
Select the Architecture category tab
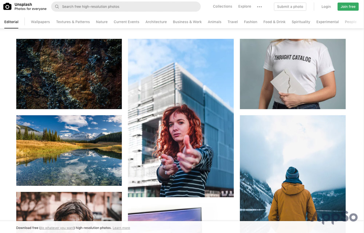tap(156, 22)
